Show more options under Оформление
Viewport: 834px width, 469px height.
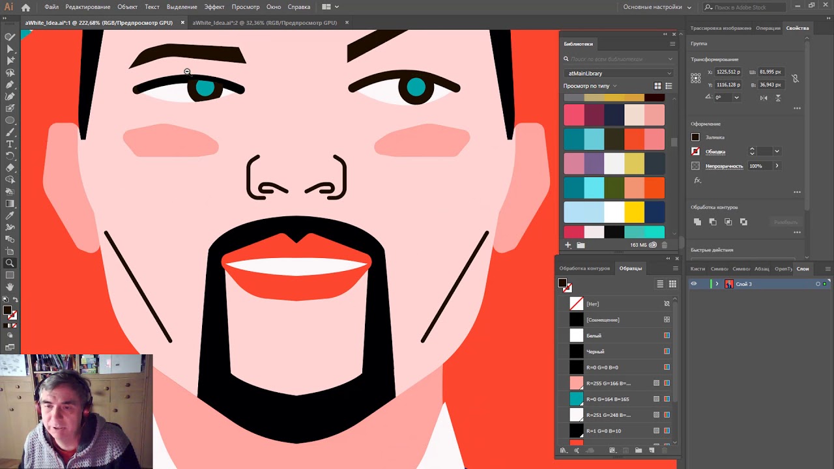(x=797, y=192)
